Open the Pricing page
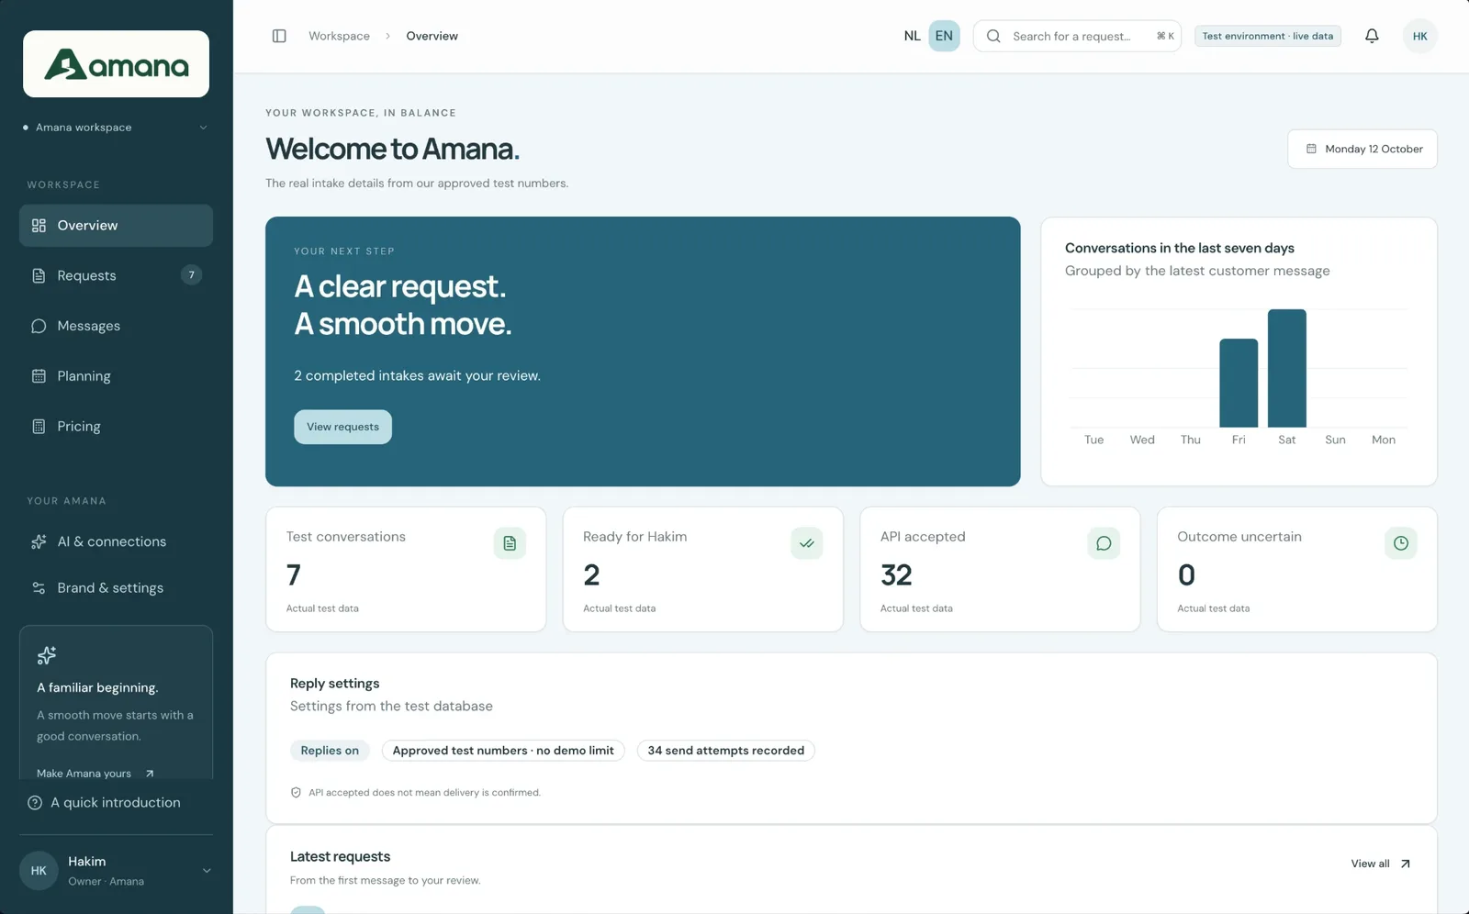Screen dimensions: 1469x914 coord(116,427)
